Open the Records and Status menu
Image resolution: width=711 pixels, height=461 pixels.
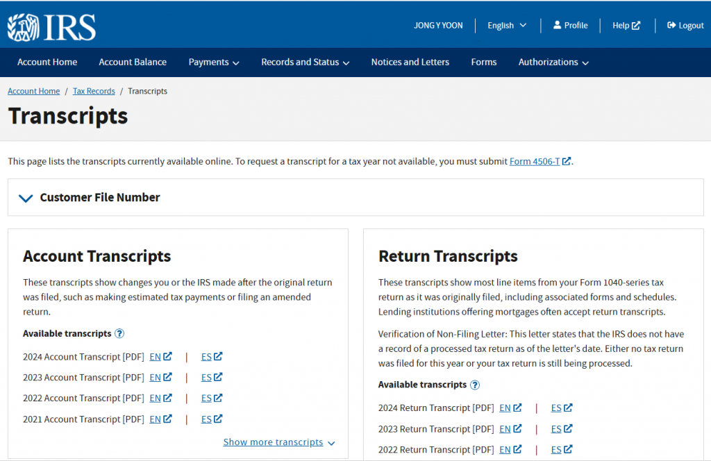(305, 62)
